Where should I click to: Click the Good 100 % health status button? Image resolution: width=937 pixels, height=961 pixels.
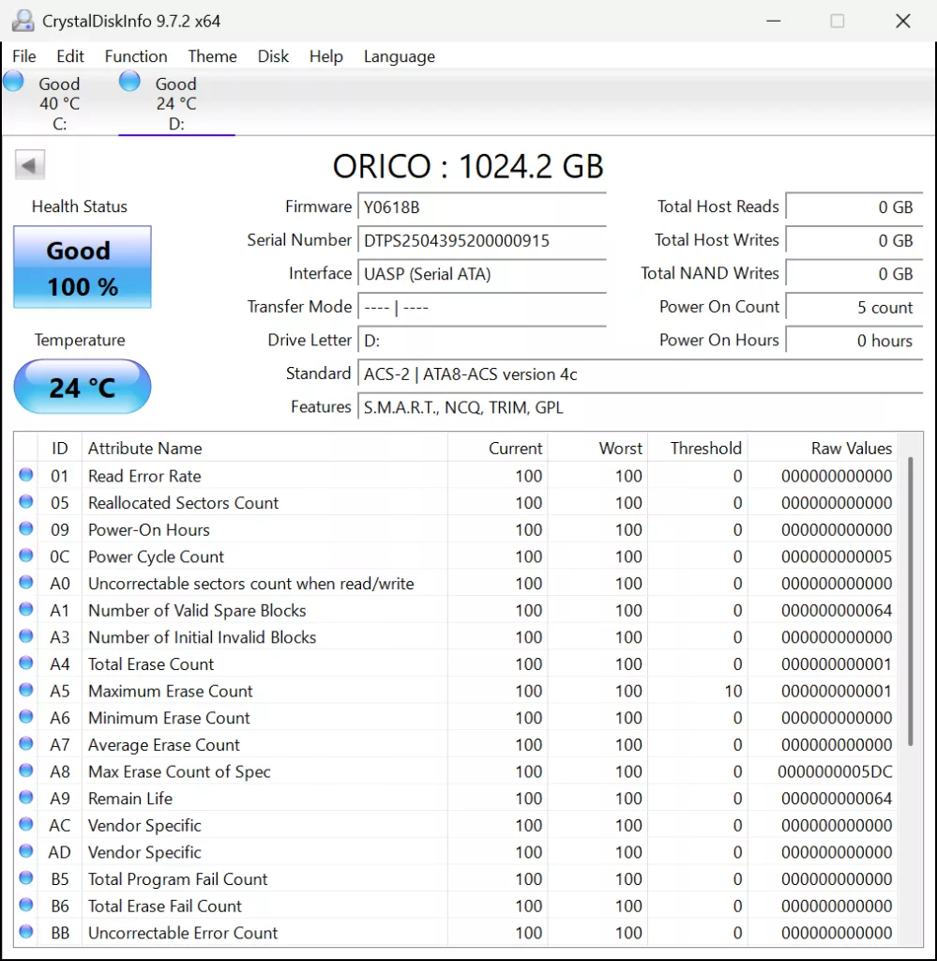[x=82, y=267]
